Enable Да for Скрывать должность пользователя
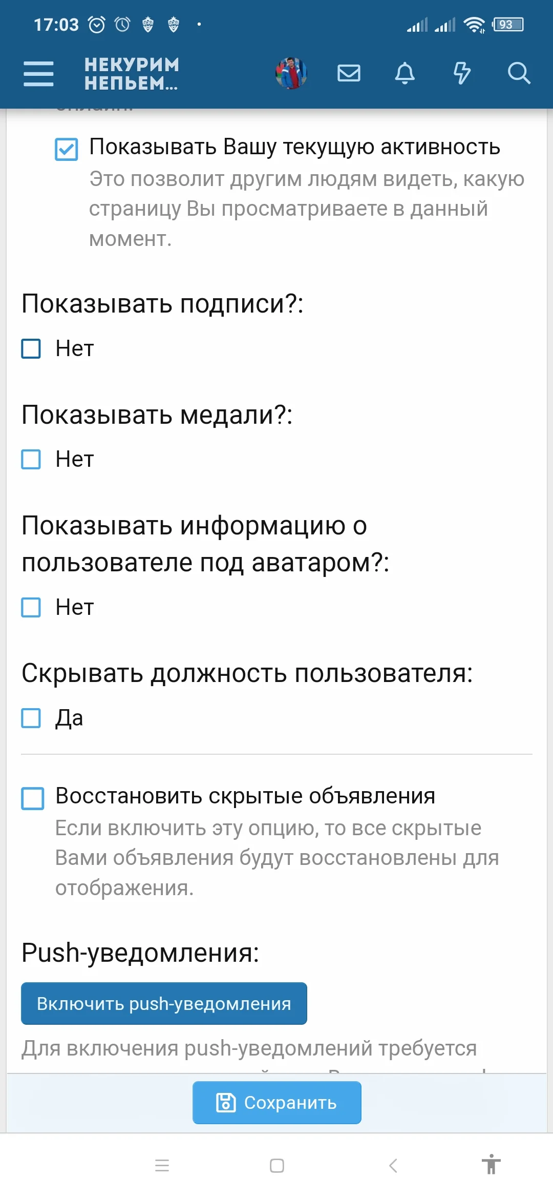The image size is (553, 1199). pos(31,718)
